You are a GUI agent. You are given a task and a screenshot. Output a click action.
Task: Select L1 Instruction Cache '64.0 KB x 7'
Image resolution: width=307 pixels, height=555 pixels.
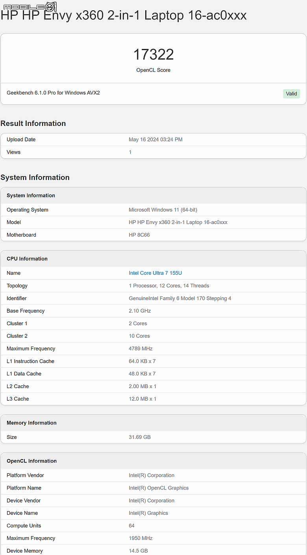(142, 362)
